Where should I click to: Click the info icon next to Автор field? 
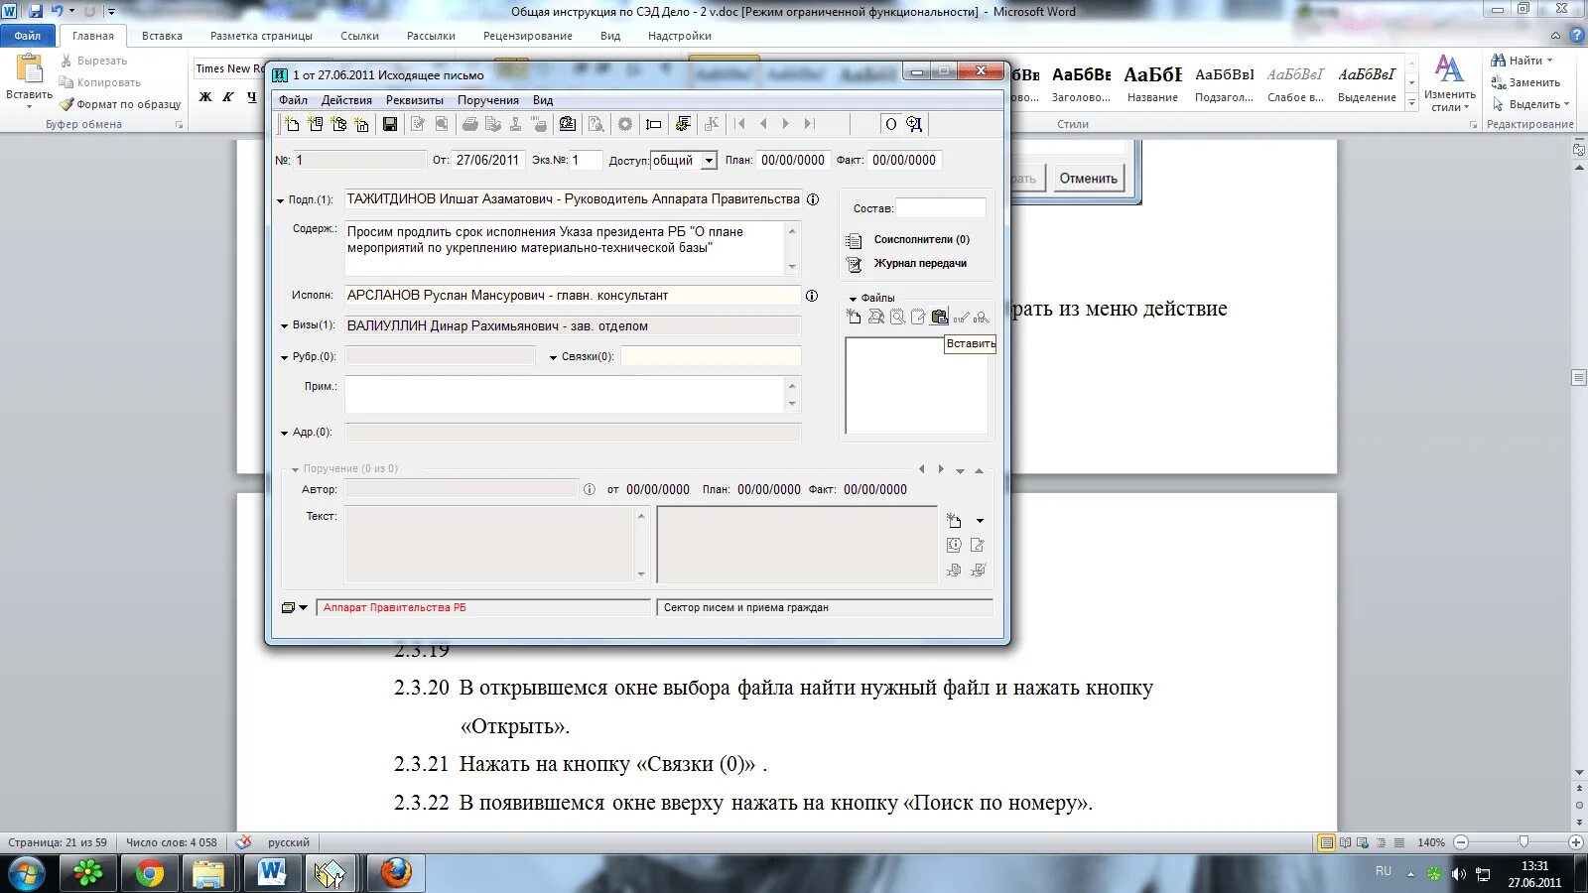point(590,489)
